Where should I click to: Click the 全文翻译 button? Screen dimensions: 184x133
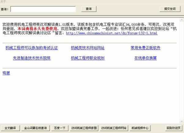click(10, 128)
